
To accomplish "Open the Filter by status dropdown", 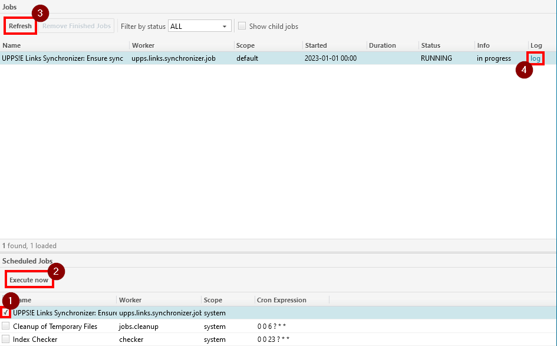I will click(199, 26).
